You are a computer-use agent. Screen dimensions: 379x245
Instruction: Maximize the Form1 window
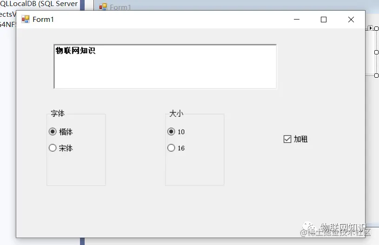324,20
